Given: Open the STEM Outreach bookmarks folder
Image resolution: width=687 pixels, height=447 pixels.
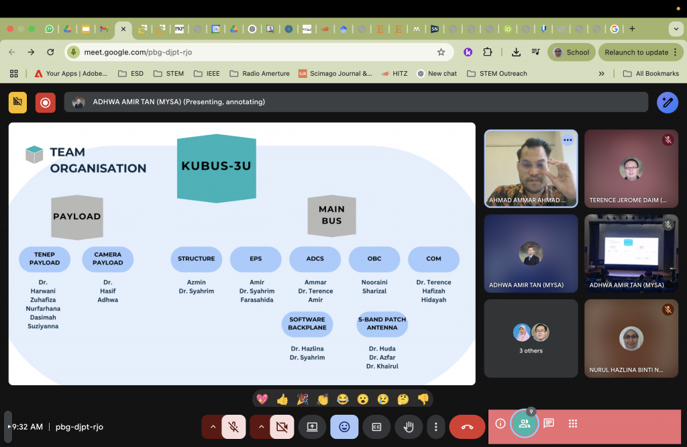Looking at the screenshot, I should coord(497,74).
